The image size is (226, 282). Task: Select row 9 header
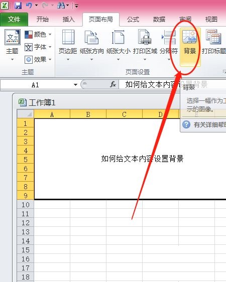coord(26,195)
